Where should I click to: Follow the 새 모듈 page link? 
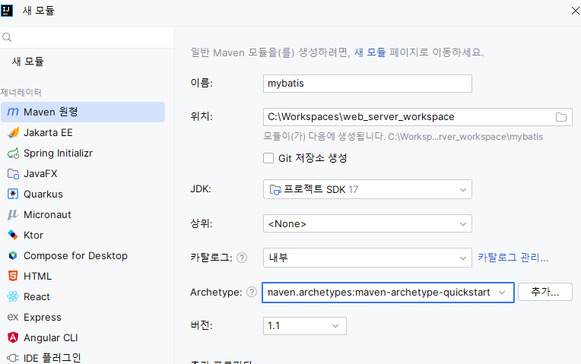370,52
